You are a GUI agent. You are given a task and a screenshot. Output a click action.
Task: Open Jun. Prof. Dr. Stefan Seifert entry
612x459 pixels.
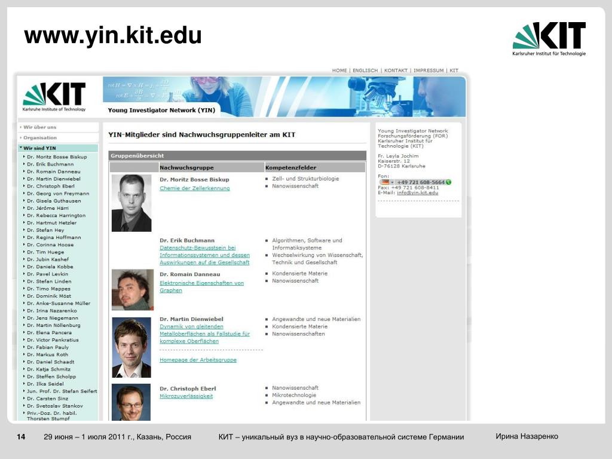click(x=62, y=391)
